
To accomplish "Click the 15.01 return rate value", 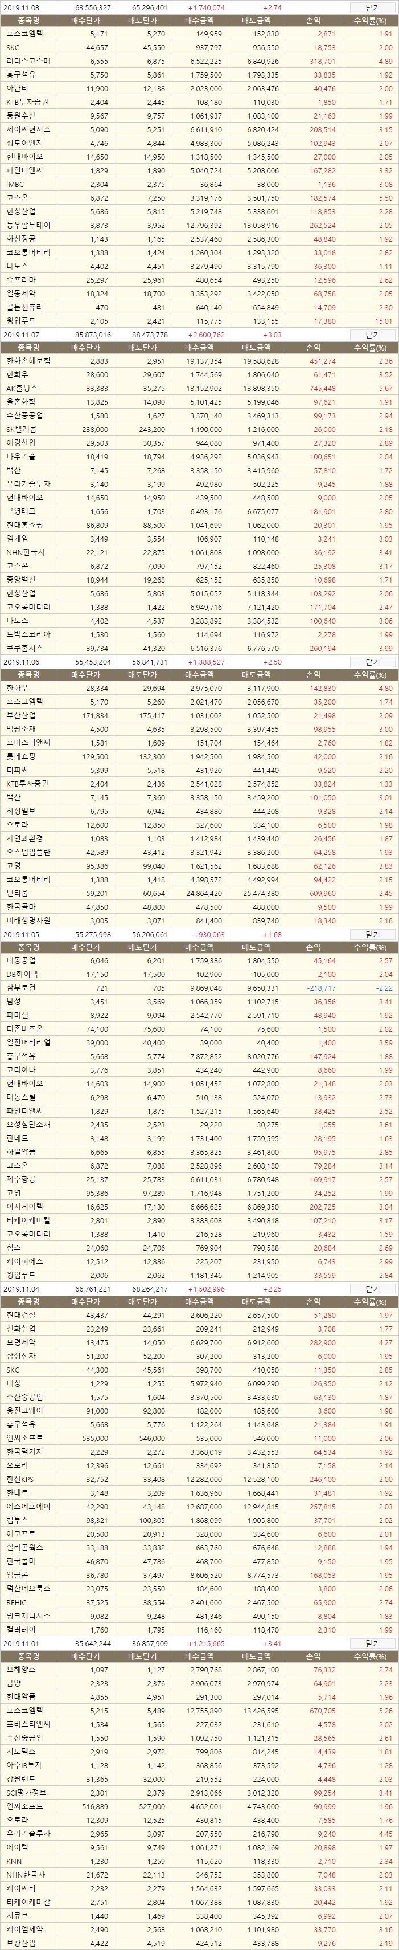I will (384, 321).
